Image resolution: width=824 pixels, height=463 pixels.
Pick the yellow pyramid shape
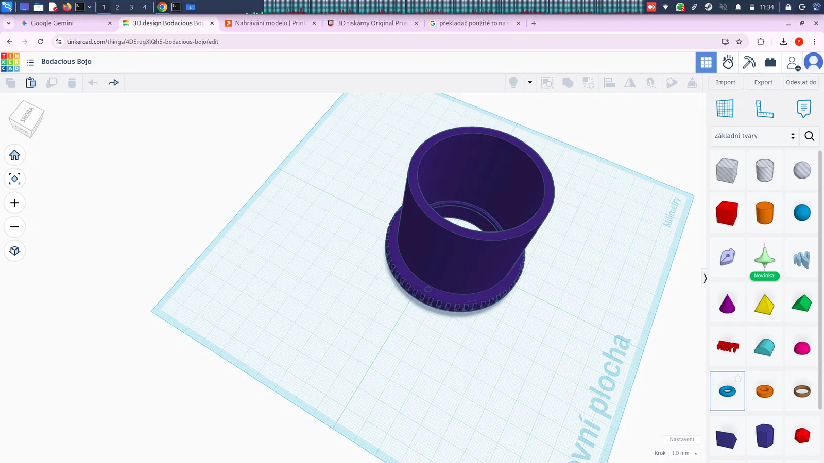[764, 304]
